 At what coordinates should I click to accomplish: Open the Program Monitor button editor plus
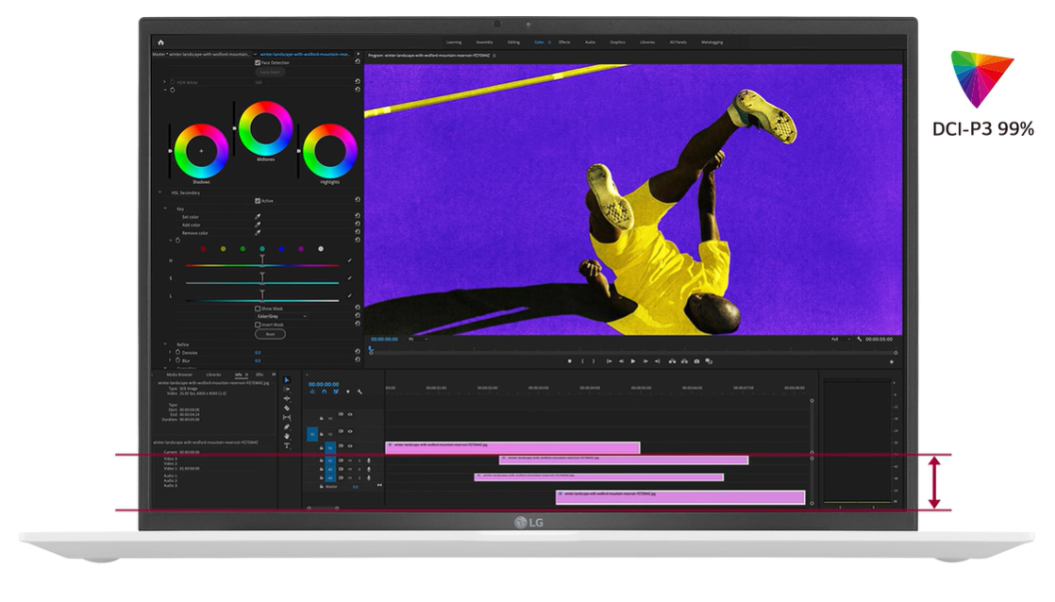click(892, 362)
